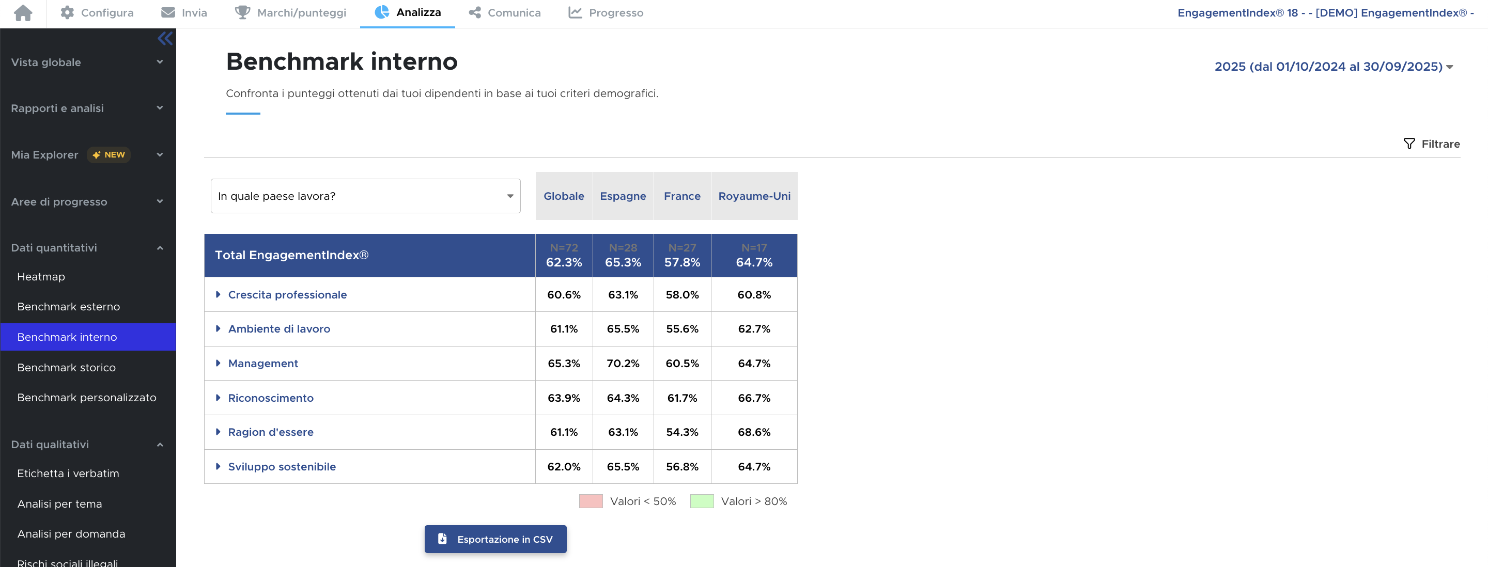Image resolution: width=1488 pixels, height=567 pixels.
Task: Open the 'In quale paese lavora?' dropdown
Action: coord(365,196)
